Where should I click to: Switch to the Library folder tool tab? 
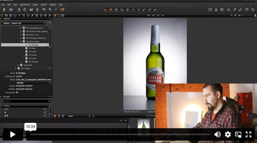pos(2,15)
